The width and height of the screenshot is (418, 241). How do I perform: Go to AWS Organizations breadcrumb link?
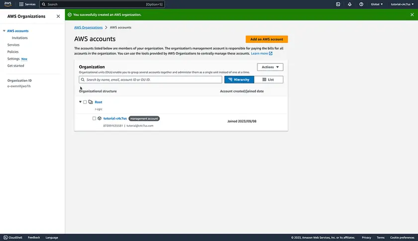coord(88,27)
